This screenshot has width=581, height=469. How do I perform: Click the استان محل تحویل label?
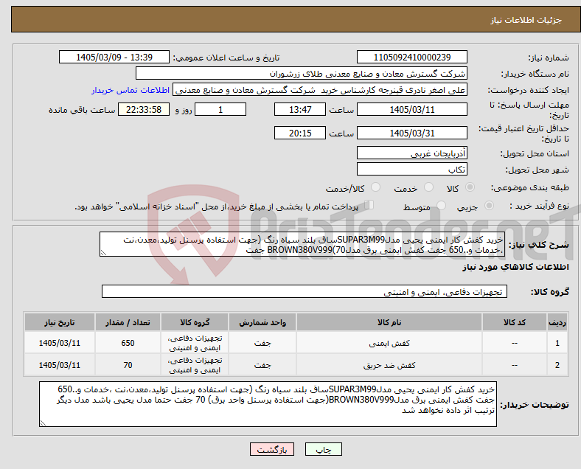click(x=535, y=153)
